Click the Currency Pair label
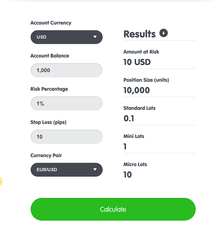 [46, 156]
